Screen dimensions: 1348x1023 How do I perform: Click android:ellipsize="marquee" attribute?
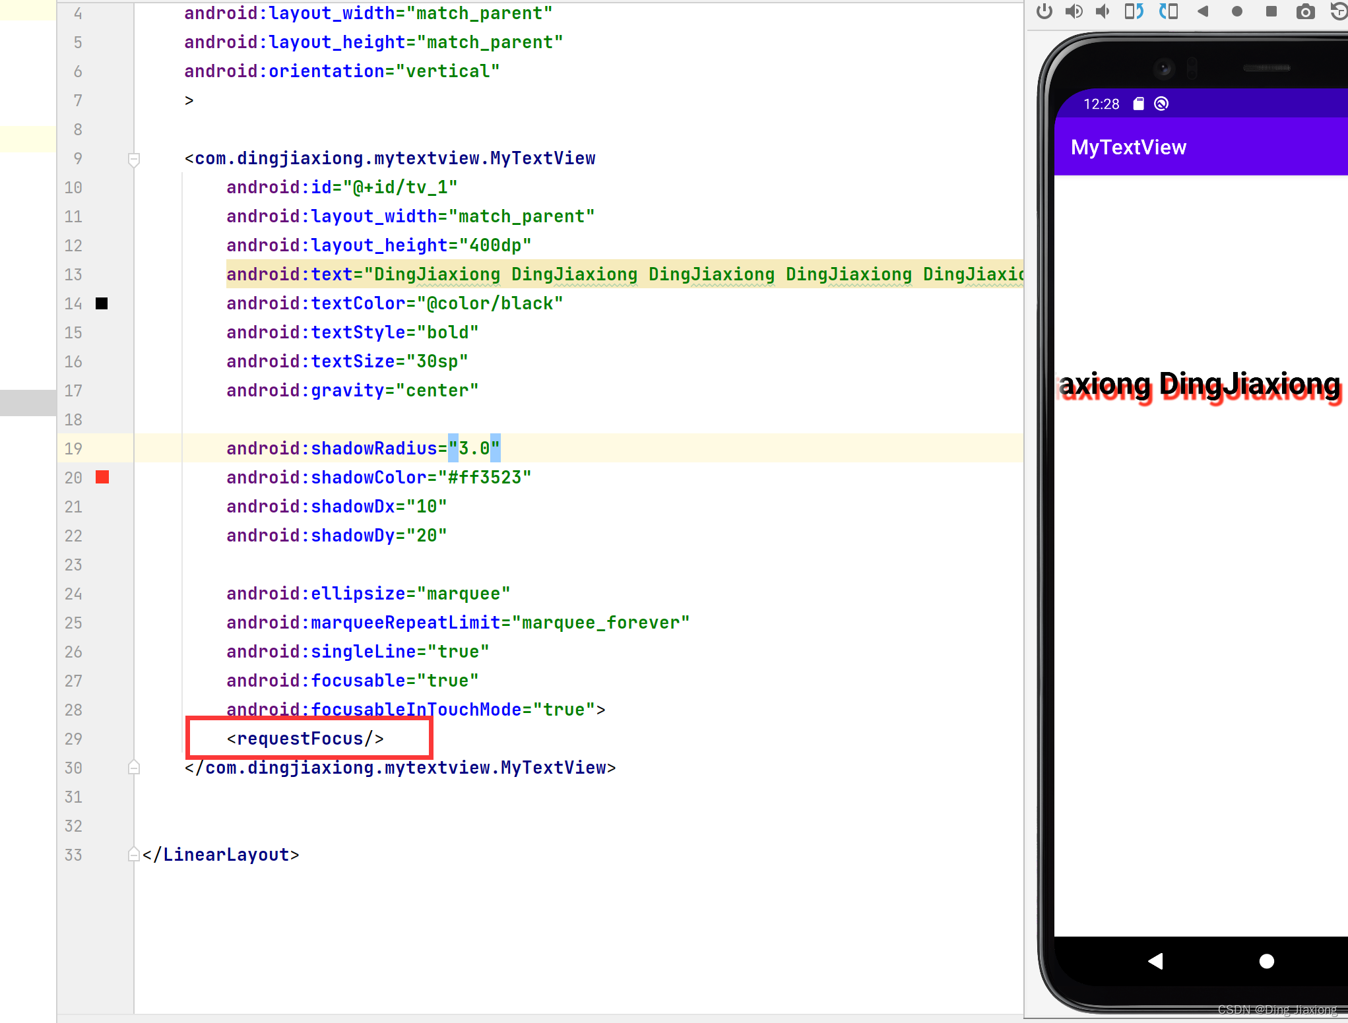[368, 594]
